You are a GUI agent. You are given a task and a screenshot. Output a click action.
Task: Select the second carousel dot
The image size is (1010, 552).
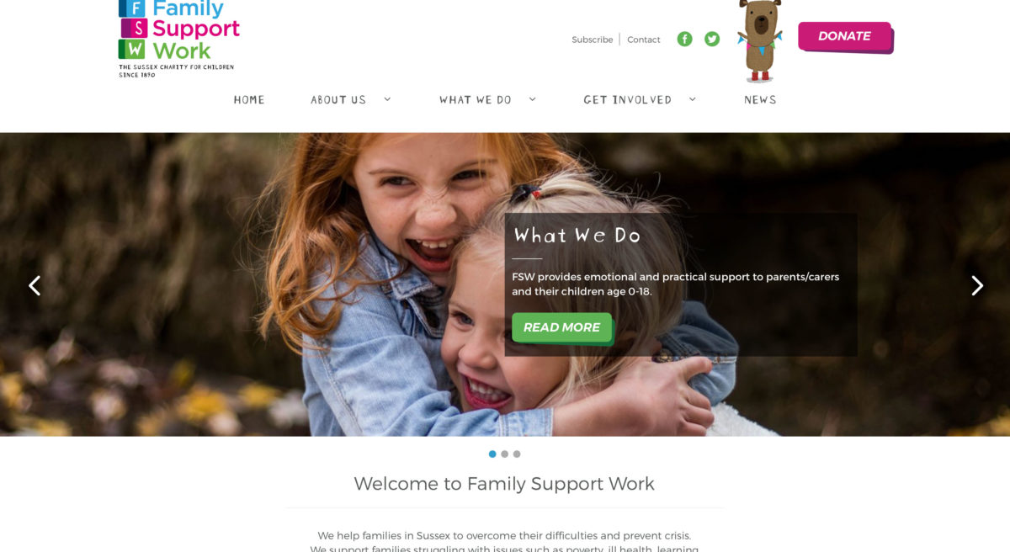click(x=504, y=454)
